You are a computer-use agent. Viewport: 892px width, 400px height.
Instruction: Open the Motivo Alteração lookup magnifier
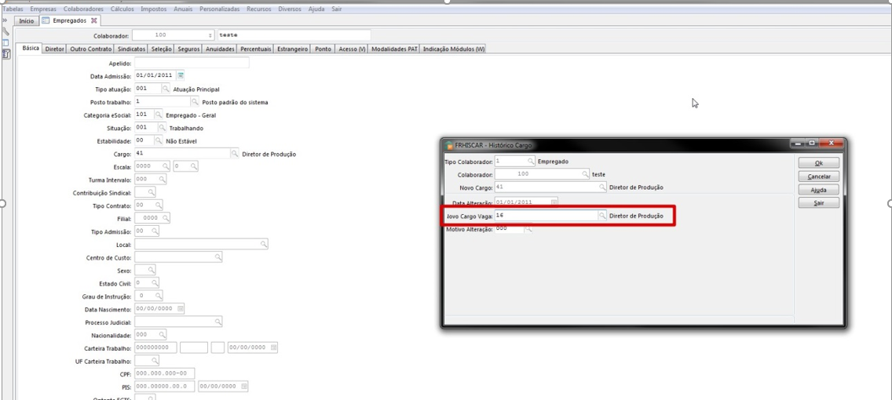coord(528,229)
